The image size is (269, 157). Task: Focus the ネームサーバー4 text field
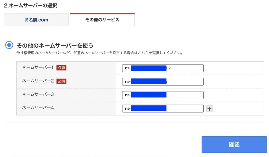(x=163, y=108)
